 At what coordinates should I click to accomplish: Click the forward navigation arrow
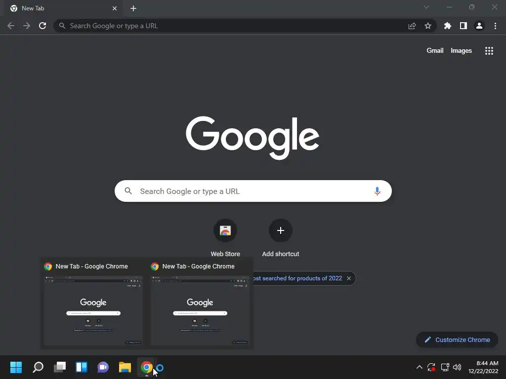click(27, 26)
